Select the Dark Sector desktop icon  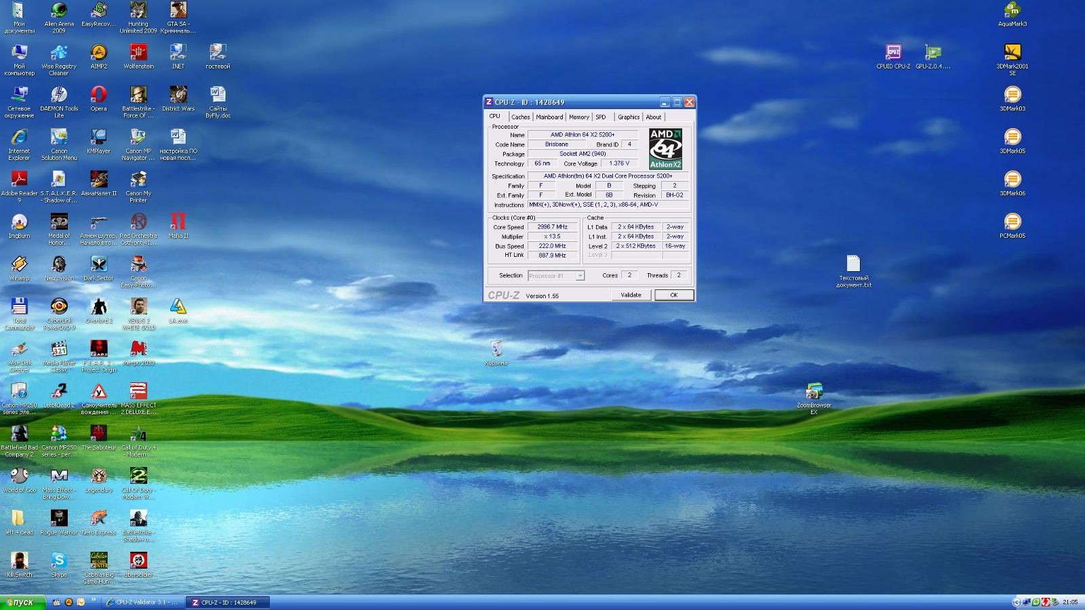(x=99, y=269)
